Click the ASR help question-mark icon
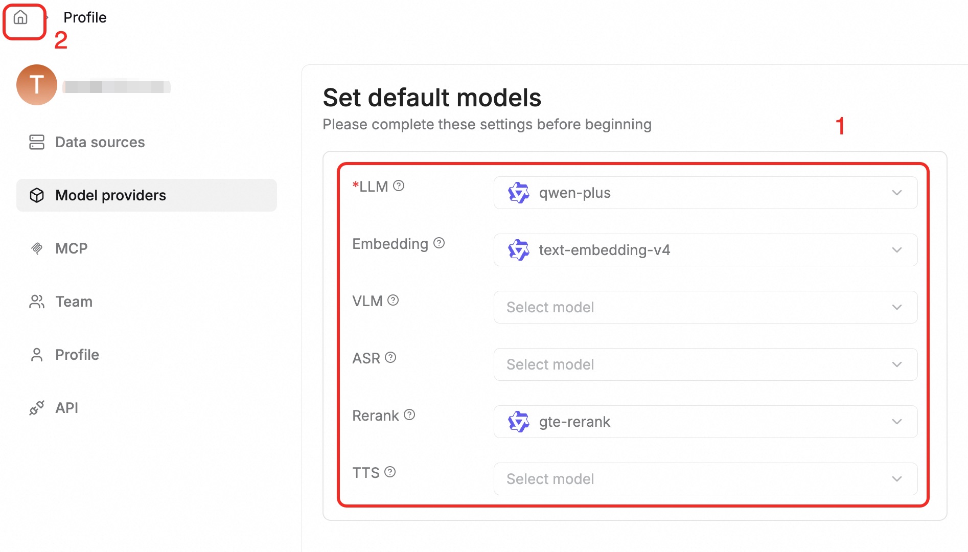The height and width of the screenshot is (552, 968). tap(390, 358)
